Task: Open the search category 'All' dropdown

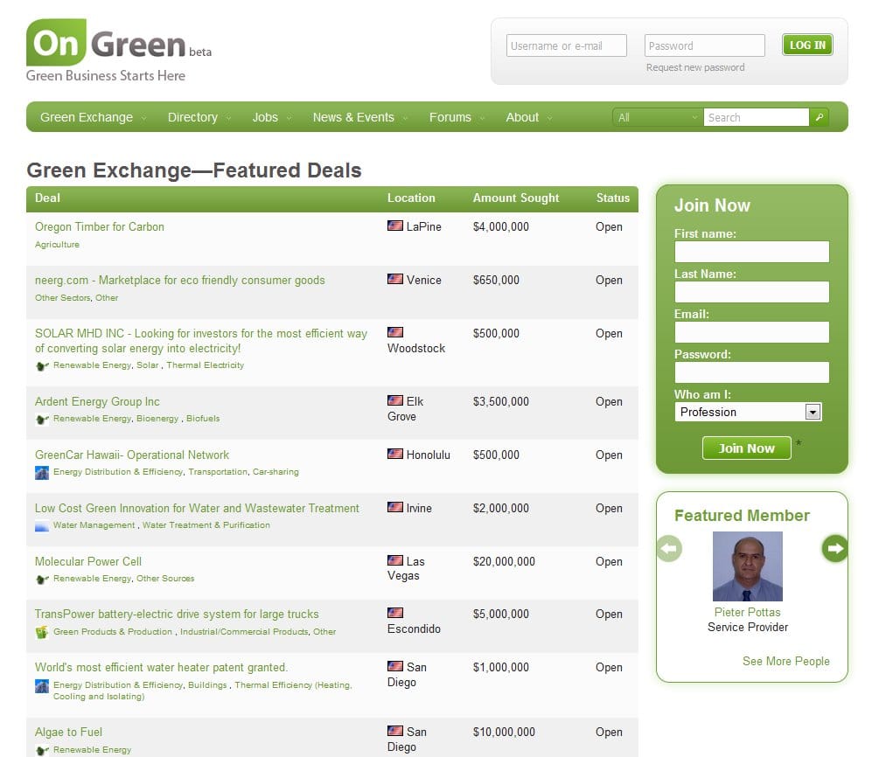Action: click(658, 117)
